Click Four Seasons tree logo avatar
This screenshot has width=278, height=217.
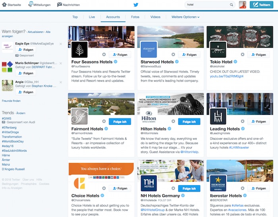click(79, 50)
